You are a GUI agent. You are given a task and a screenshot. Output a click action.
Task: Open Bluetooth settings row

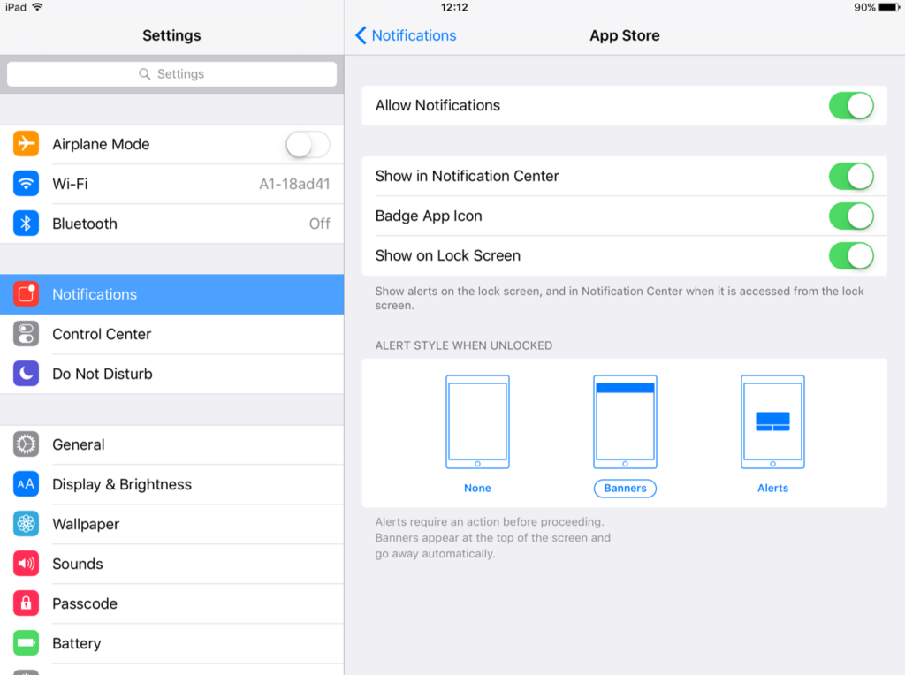pyautogui.click(x=172, y=224)
